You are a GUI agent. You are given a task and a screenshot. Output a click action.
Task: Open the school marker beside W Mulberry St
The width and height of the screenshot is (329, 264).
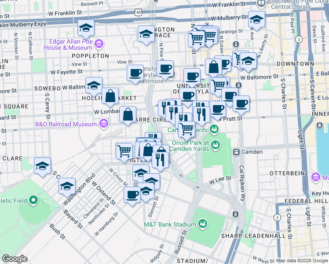(x=256, y=20)
